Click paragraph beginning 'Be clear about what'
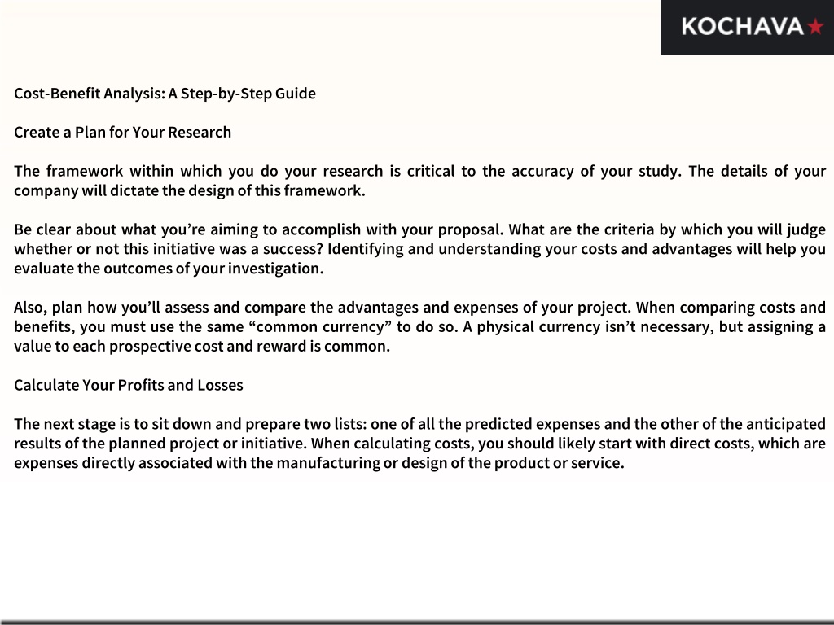The image size is (834, 625). pos(419,249)
